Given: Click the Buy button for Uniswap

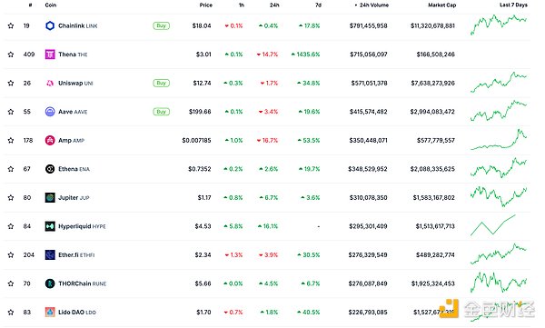Looking at the screenshot, I should (162, 83).
